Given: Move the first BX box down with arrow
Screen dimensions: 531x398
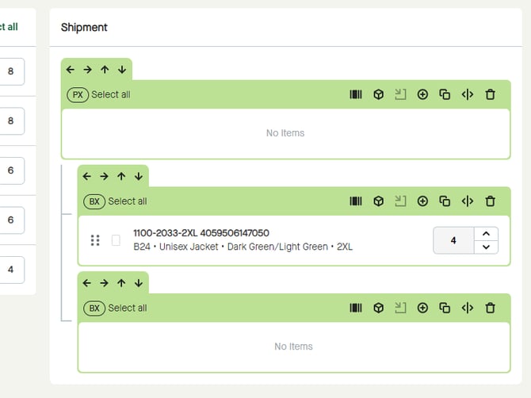Looking at the screenshot, I should coord(139,176).
